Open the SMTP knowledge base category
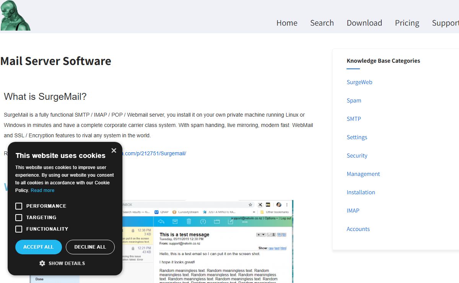The height and width of the screenshot is (283, 459). click(354, 119)
